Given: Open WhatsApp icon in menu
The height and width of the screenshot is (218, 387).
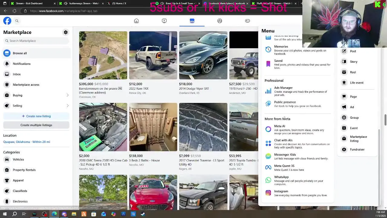Looking at the screenshot, I should (x=268, y=180).
